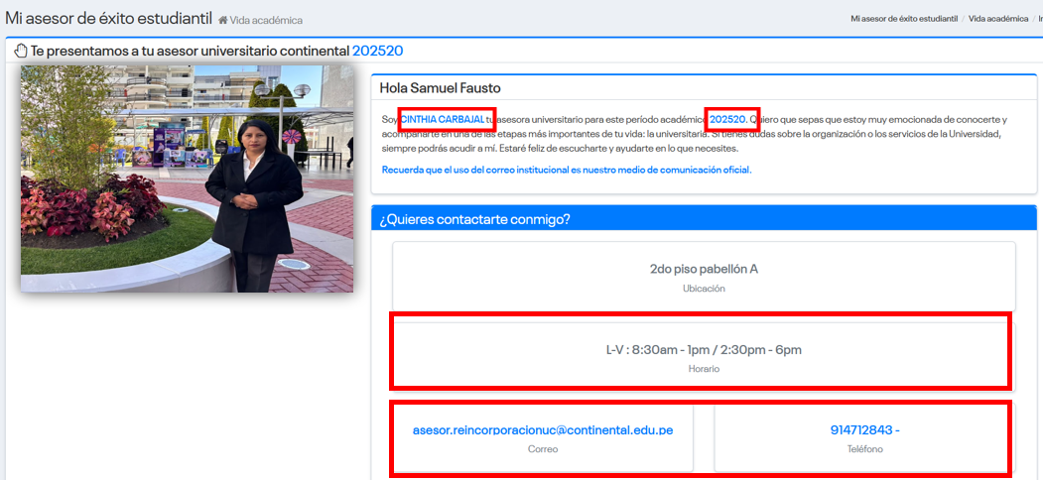Go to 'Vida académica' breadcrumb link
1043x480 pixels.
point(997,19)
